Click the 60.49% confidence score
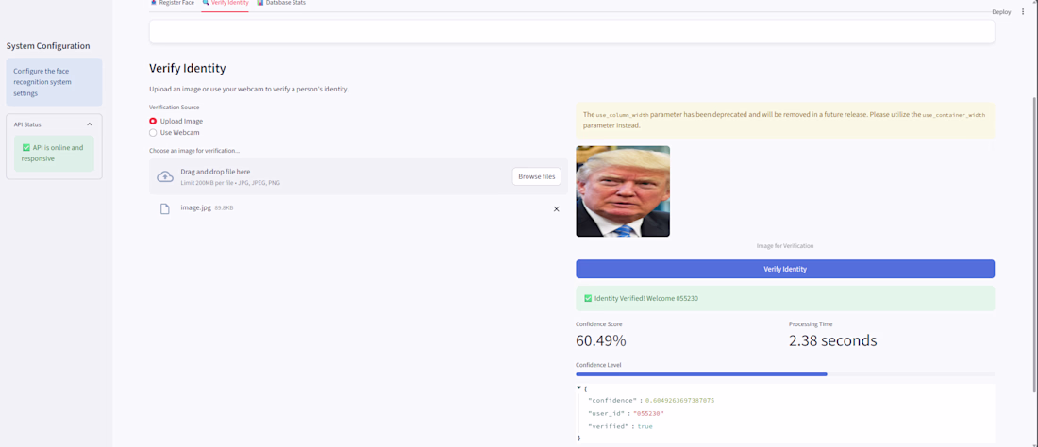 (x=600, y=340)
